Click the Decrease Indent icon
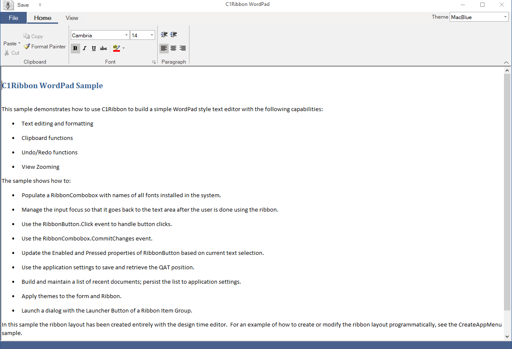Viewport: 512px width, 349px height. tap(164, 35)
